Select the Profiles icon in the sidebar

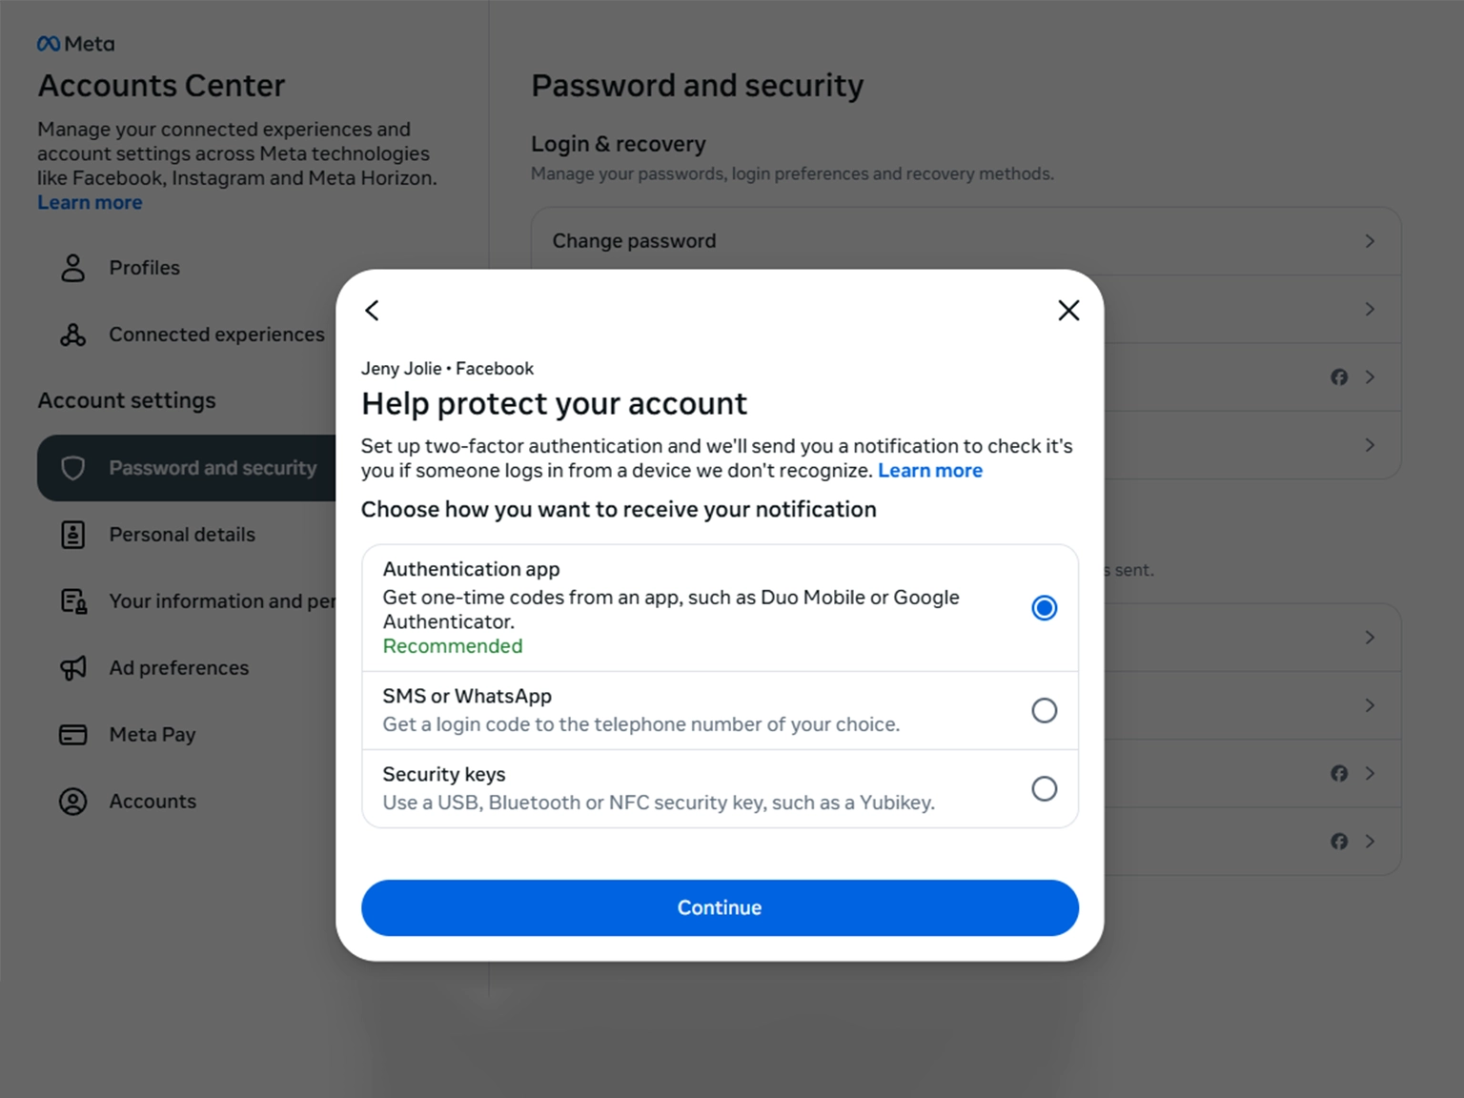(x=72, y=268)
